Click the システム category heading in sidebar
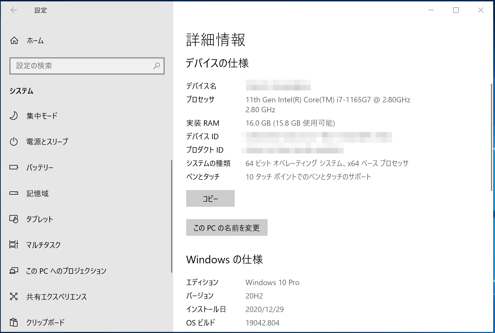The width and height of the screenshot is (495, 333). pyautogui.click(x=21, y=91)
